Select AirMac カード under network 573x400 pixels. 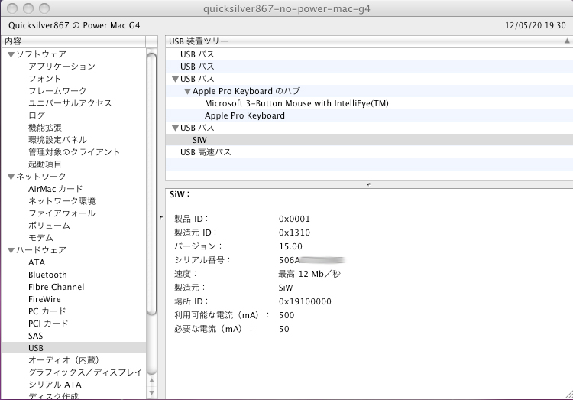click(55, 189)
